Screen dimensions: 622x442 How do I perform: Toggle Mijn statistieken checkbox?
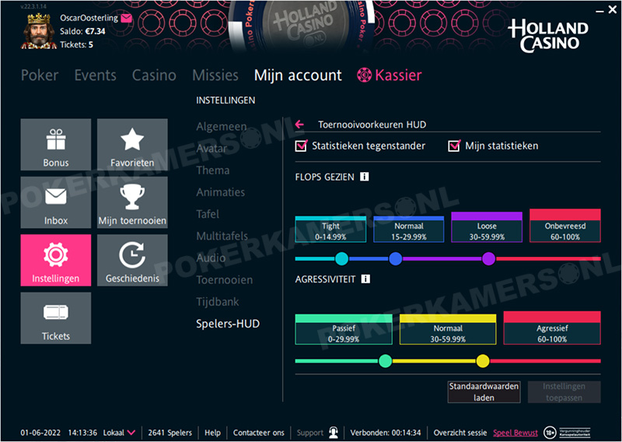click(x=454, y=146)
